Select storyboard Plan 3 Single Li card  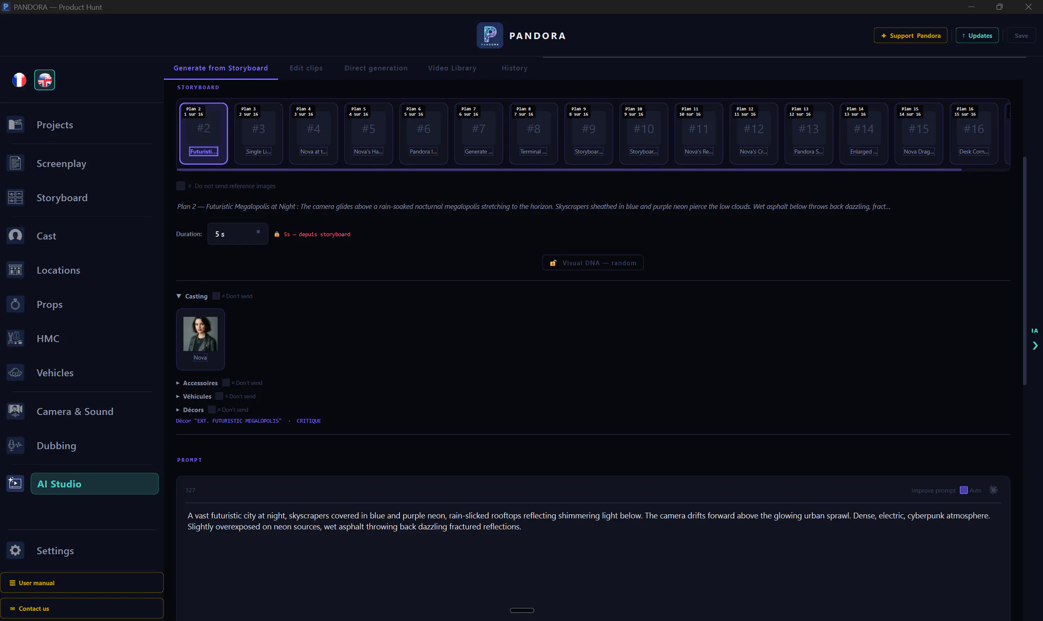(259, 134)
